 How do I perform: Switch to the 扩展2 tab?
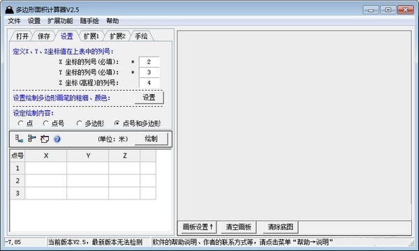point(117,36)
